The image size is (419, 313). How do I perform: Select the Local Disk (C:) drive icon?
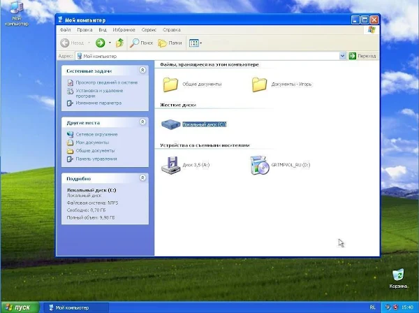point(171,124)
